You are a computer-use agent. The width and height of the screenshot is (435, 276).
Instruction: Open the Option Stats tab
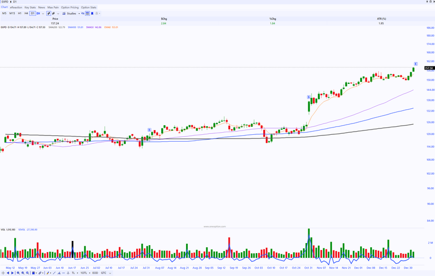pos(89,7)
